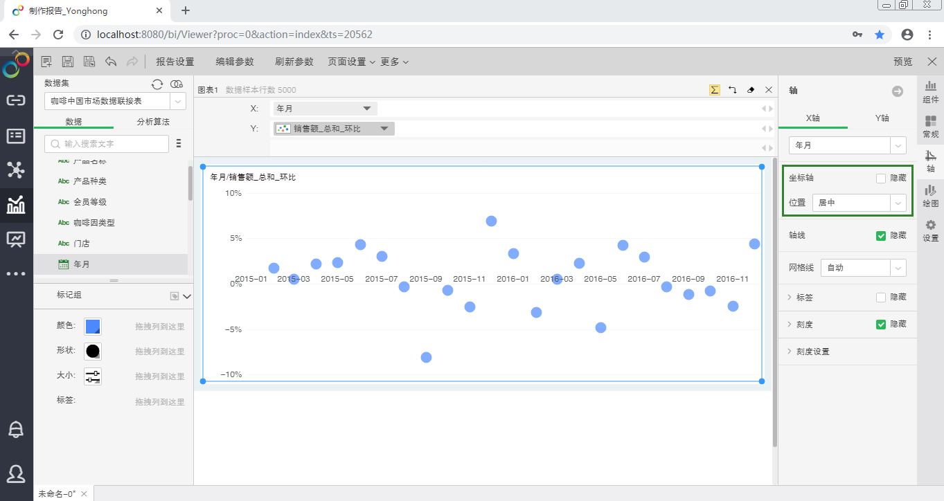Open the 组件 components panel

click(x=930, y=91)
